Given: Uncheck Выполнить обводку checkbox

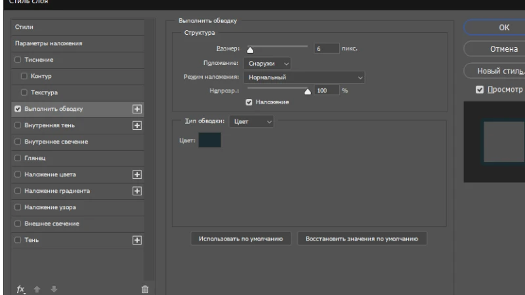Looking at the screenshot, I should tap(18, 109).
